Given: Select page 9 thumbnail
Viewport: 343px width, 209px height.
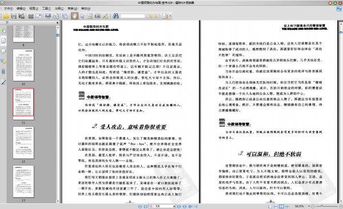Looking at the screenshot, I should coord(23,34).
